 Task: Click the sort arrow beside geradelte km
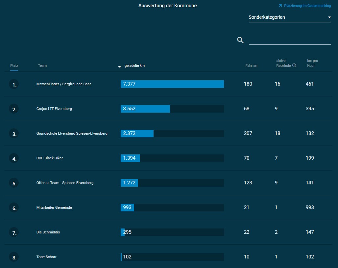(120, 67)
